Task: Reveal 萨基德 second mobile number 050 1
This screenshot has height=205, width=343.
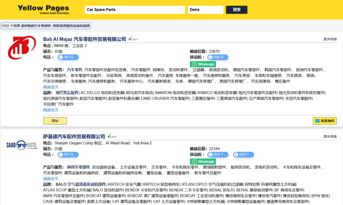Action: (x=244, y=155)
